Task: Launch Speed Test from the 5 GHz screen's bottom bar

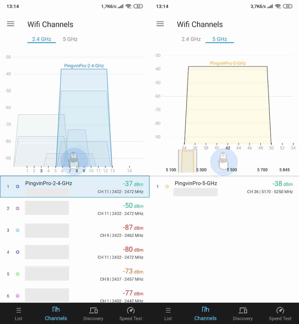Action: [x=280, y=314]
